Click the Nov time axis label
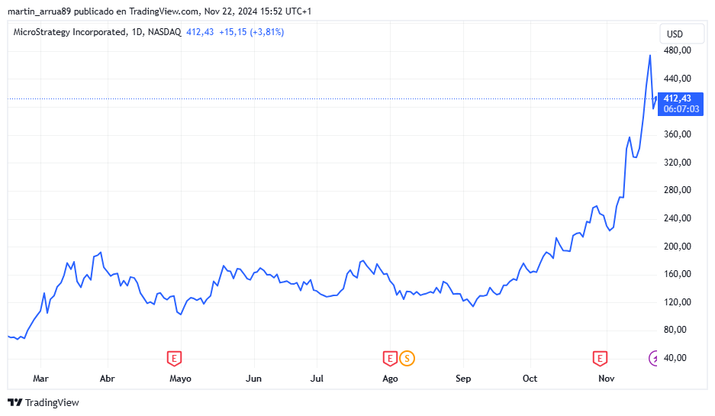The width and height of the screenshot is (715, 416). click(607, 379)
